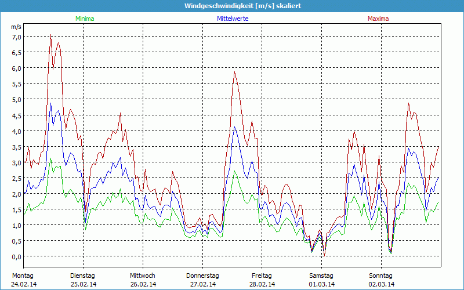Click the red Maxima peak above 7,0 on Montag
The width and height of the screenshot is (464, 290).
click(51, 35)
